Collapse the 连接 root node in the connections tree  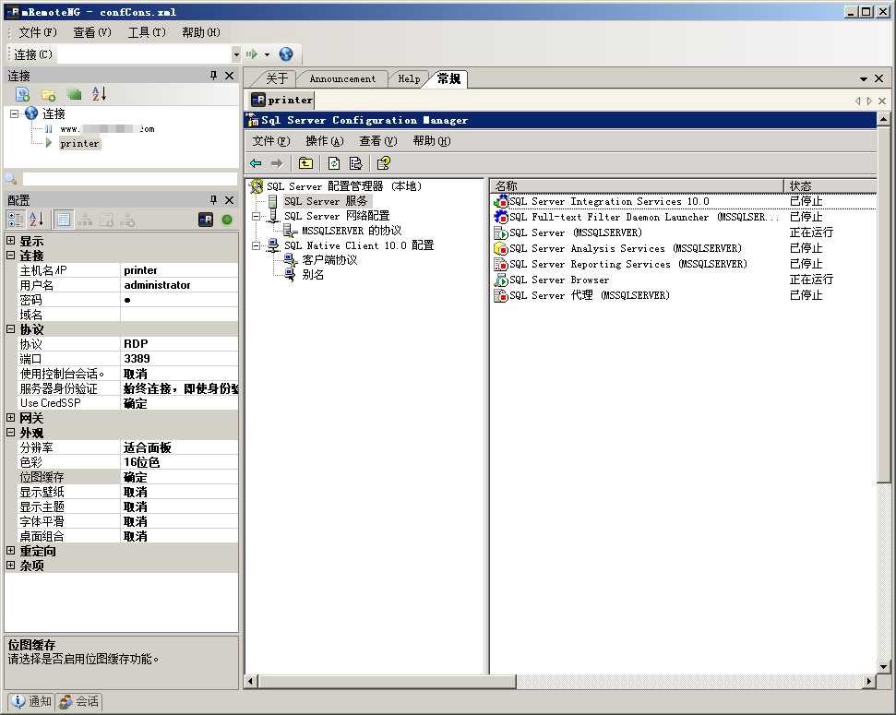(14, 113)
